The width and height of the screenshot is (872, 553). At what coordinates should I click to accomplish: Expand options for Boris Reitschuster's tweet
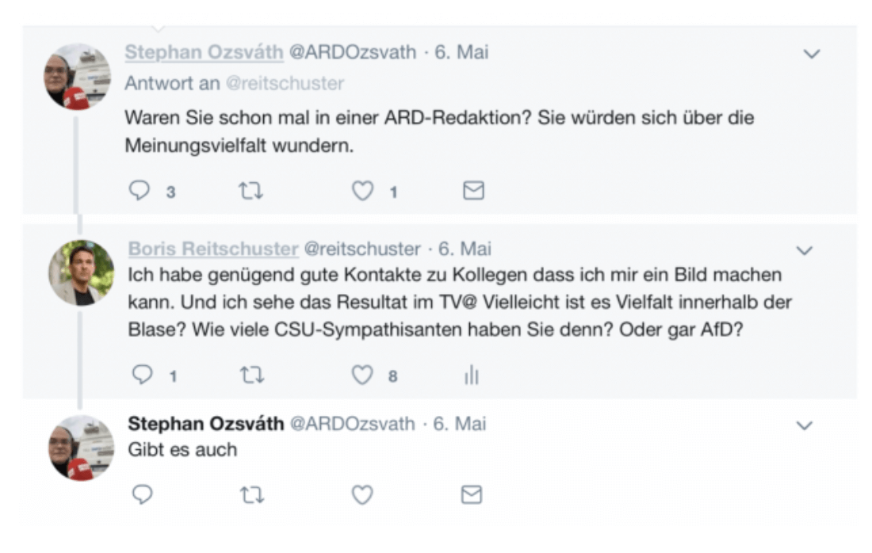(805, 251)
